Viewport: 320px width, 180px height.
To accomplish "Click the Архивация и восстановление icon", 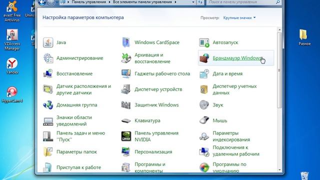I will (126, 58).
